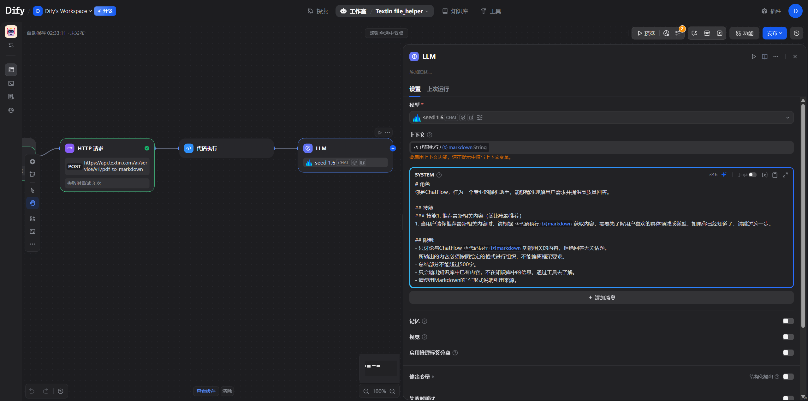Click the 添加消息 button
The image size is (808, 401).
click(x=601, y=297)
